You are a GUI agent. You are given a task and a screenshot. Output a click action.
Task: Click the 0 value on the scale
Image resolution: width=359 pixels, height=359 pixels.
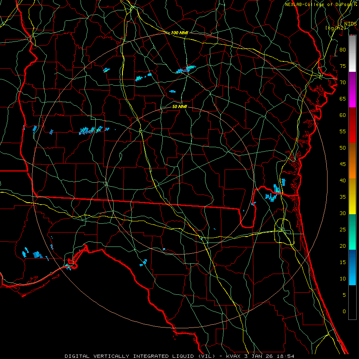(344, 312)
